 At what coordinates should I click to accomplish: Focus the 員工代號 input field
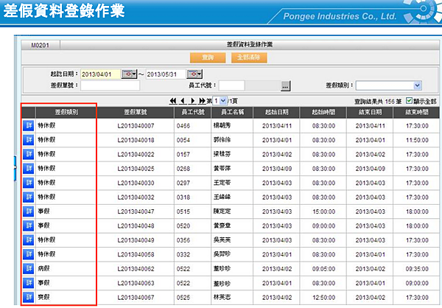231,85
